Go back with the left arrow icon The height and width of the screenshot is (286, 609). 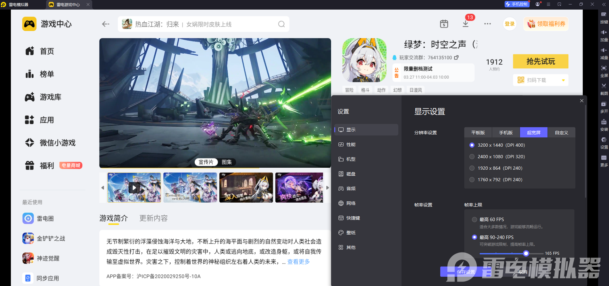coord(106,24)
